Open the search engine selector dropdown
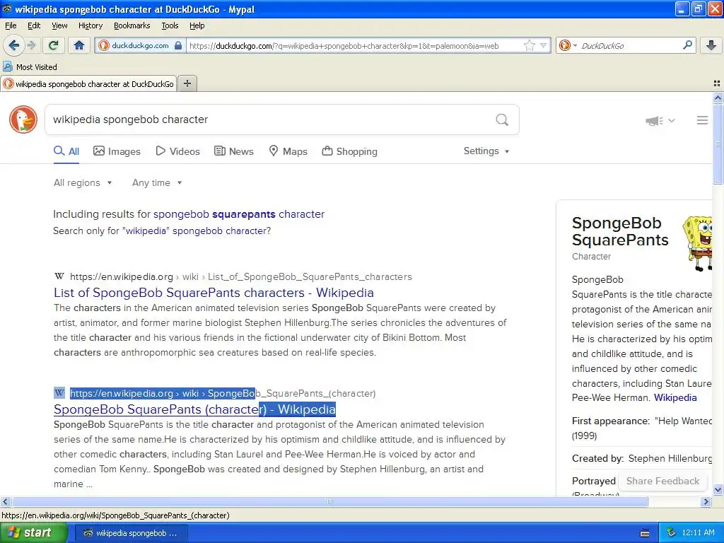 point(568,45)
